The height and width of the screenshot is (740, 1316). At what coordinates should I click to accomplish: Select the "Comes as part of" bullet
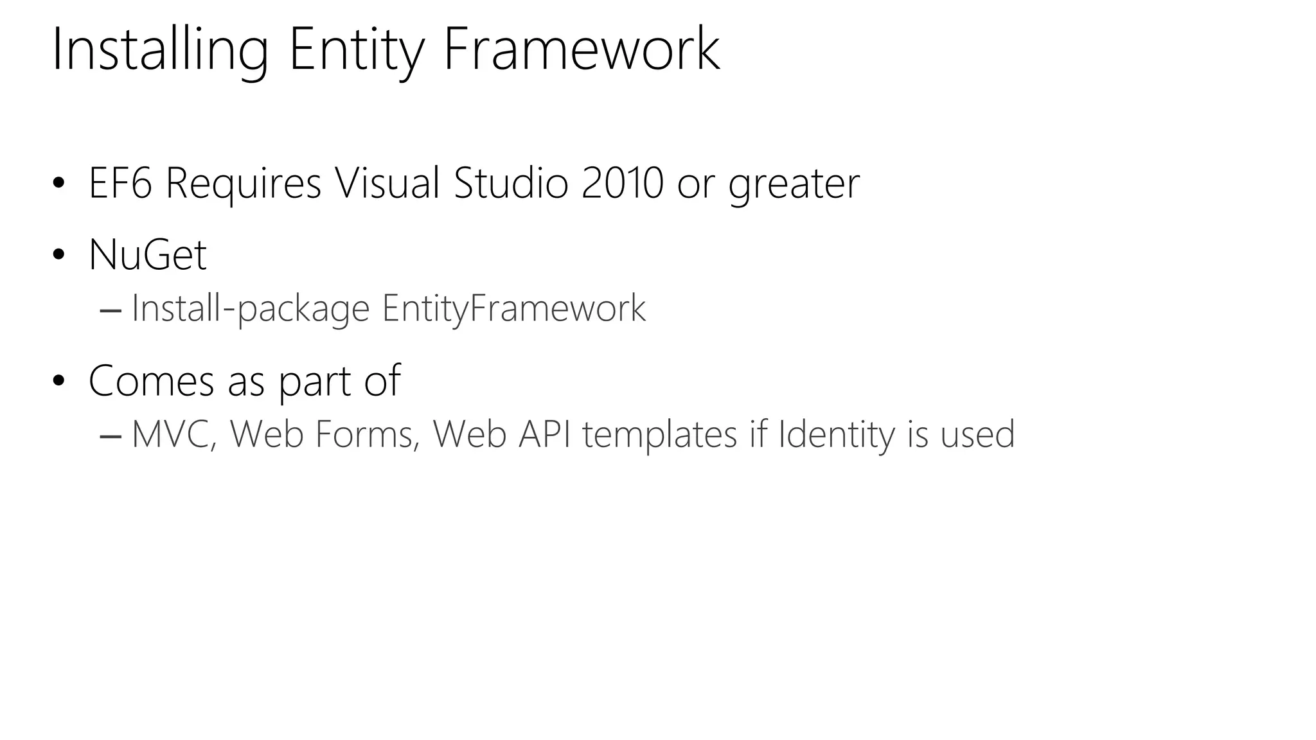(x=244, y=381)
